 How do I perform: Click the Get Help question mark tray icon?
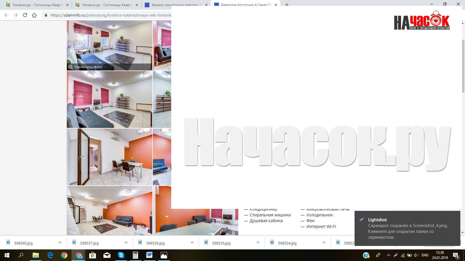pyautogui.click(x=366, y=255)
